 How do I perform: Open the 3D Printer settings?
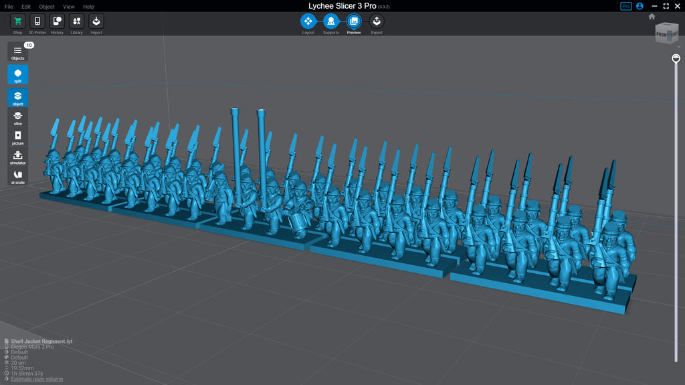point(37,22)
